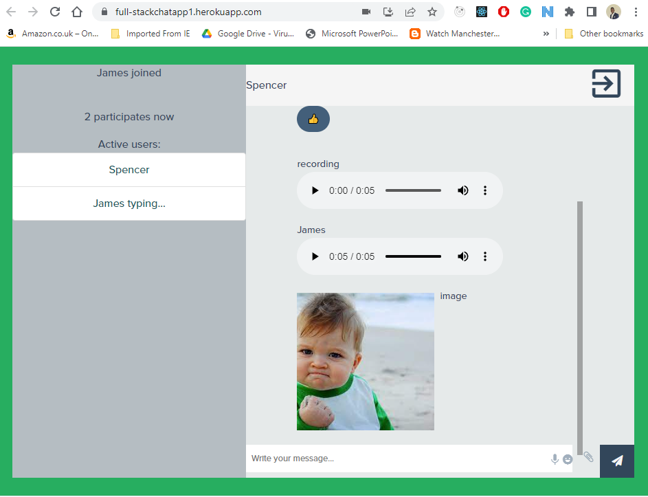Open Microsoft PowerPoint bookmark
Screen dimensions: 648x497
[352, 34]
